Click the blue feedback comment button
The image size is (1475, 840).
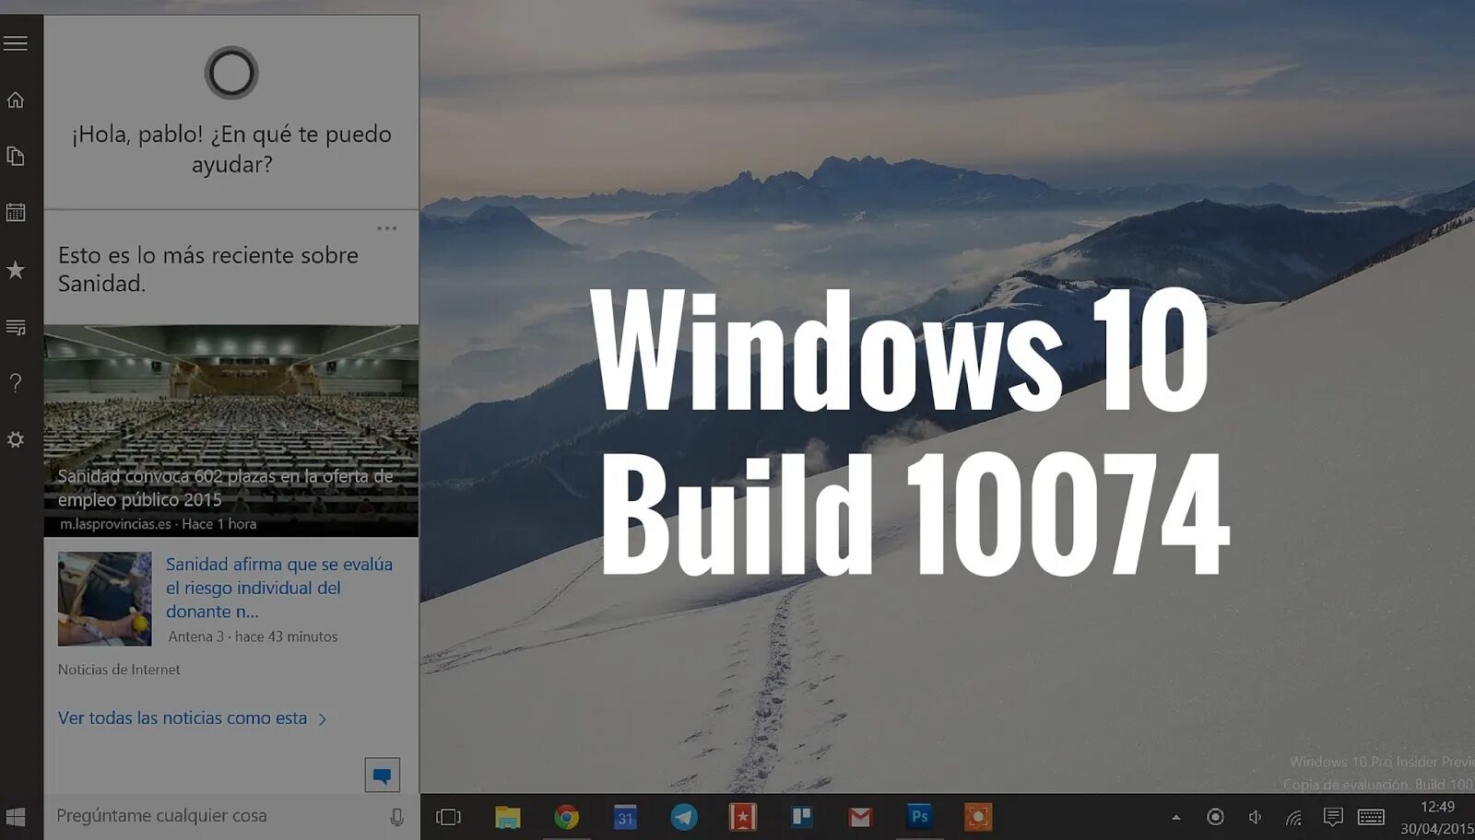(382, 776)
